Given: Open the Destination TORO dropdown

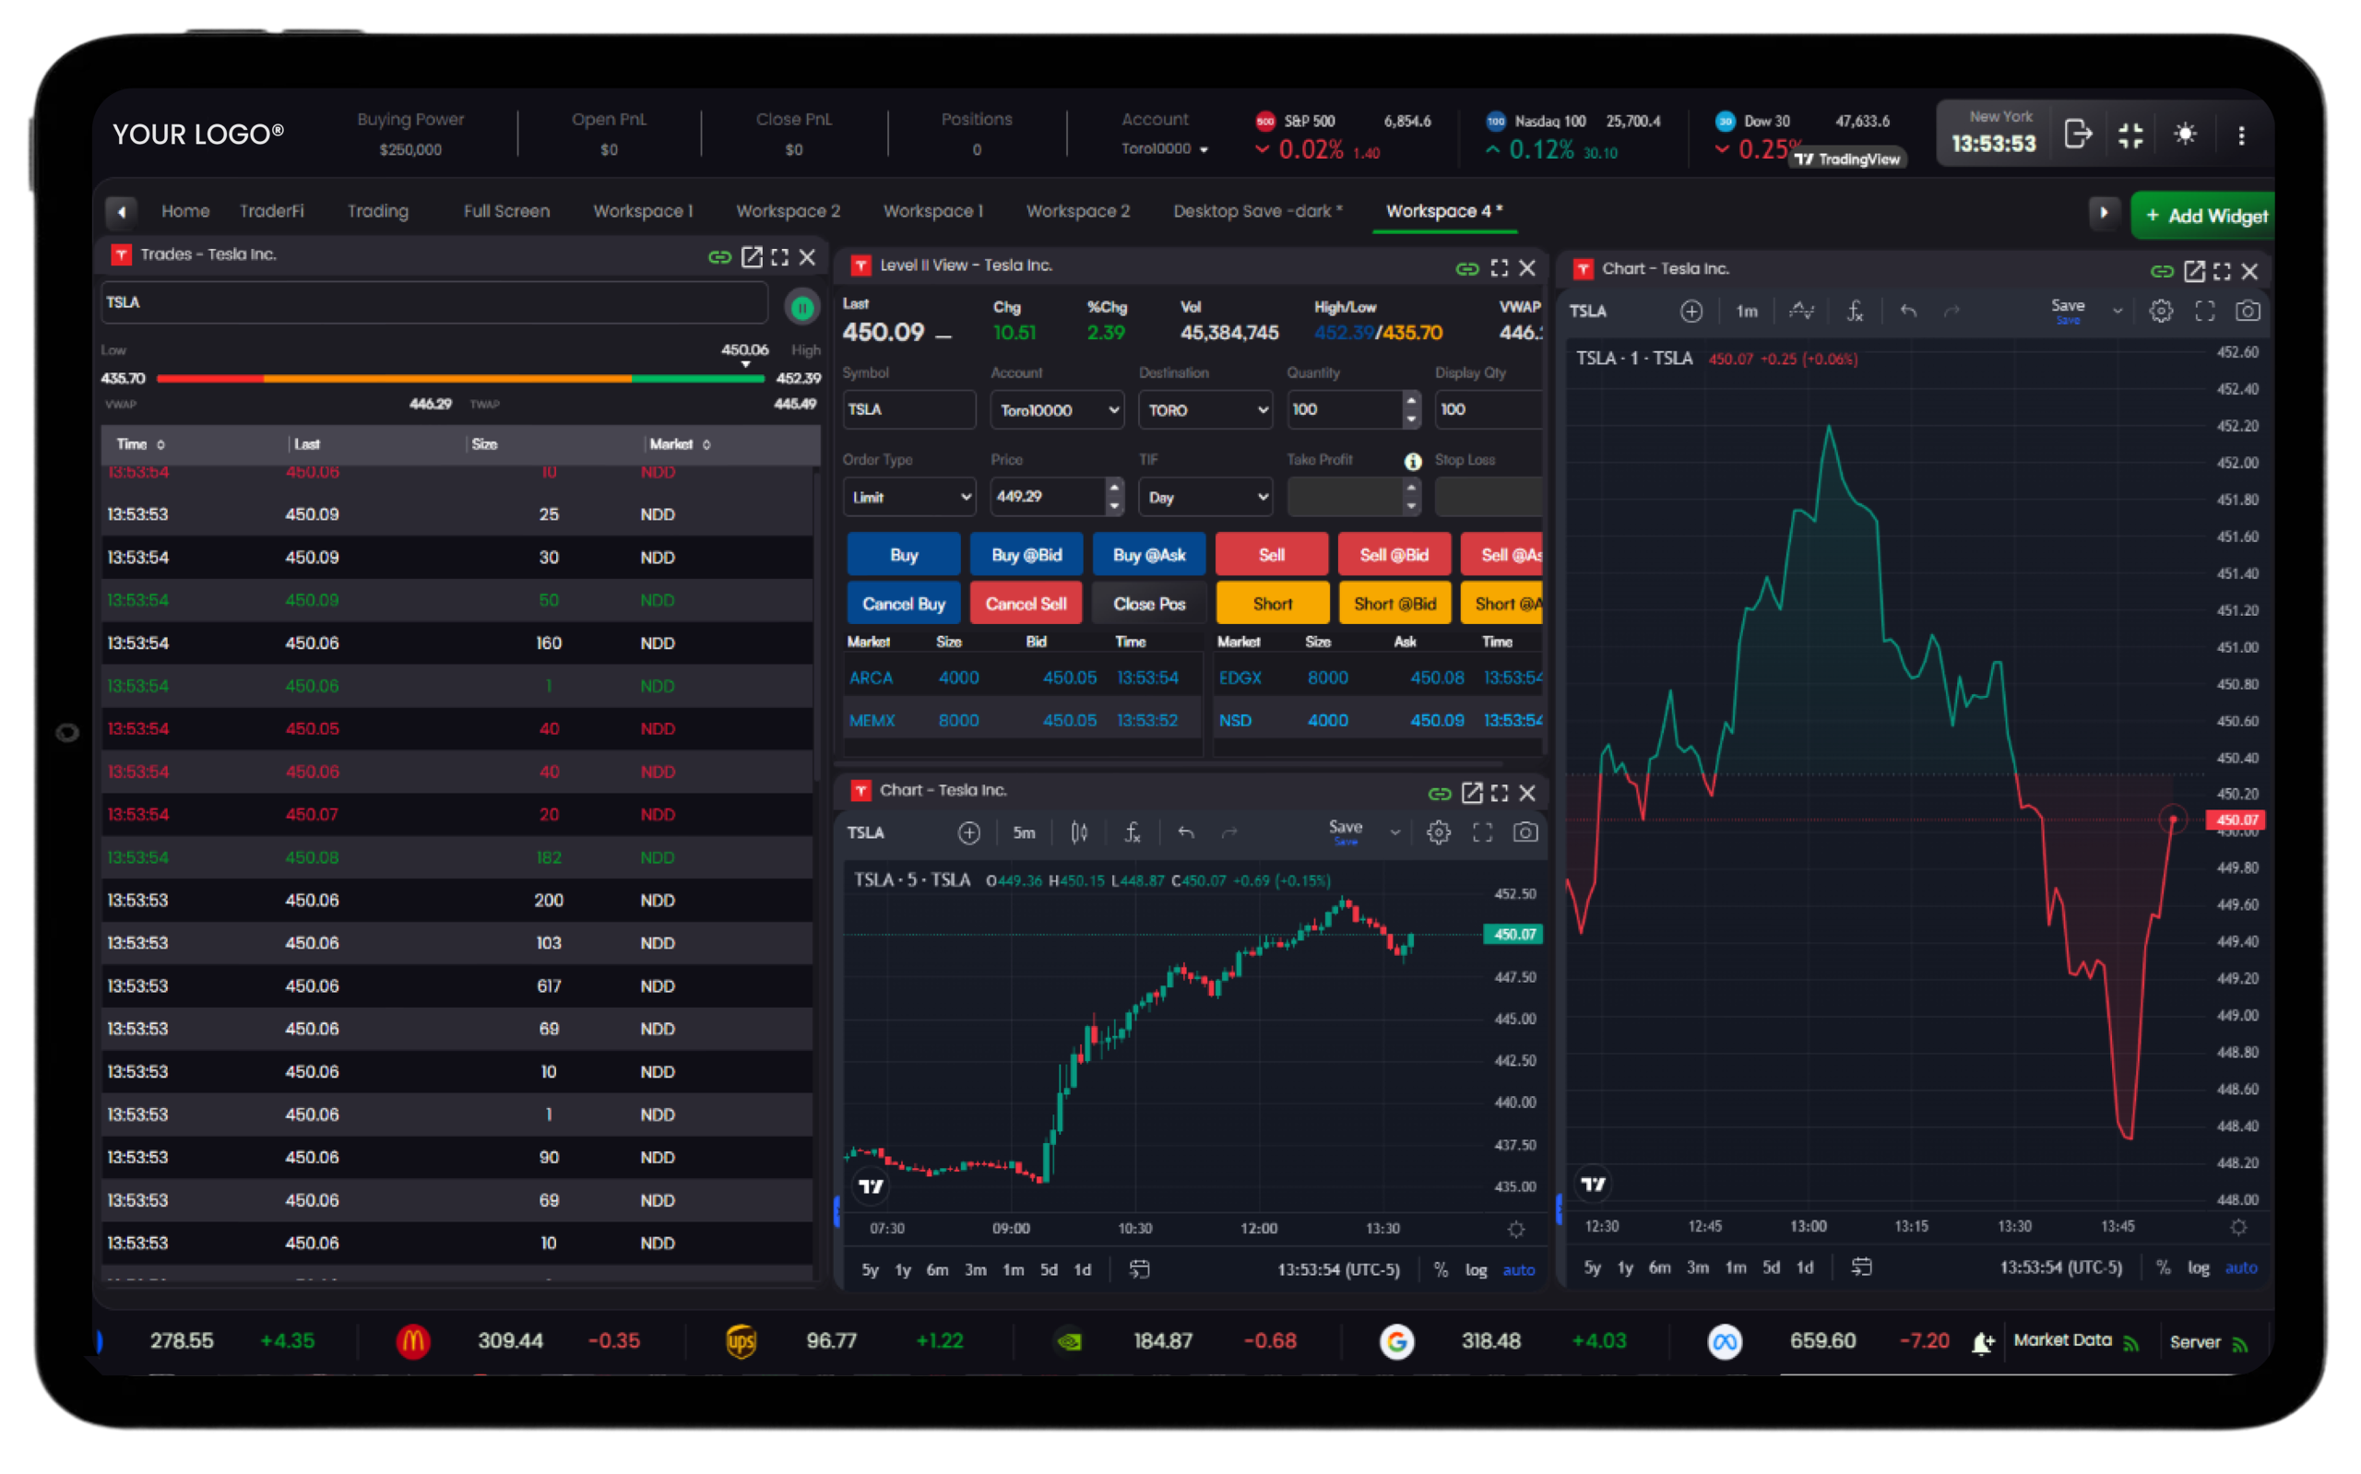Looking at the screenshot, I should (x=1205, y=410).
